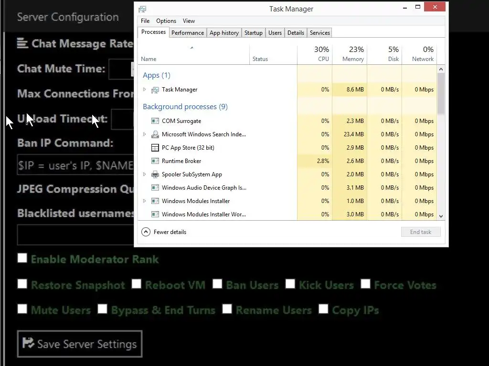The width and height of the screenshot is (489, 366).
Task: Click the Blacklisted usernames input field
Action: [x=75, y=234]
